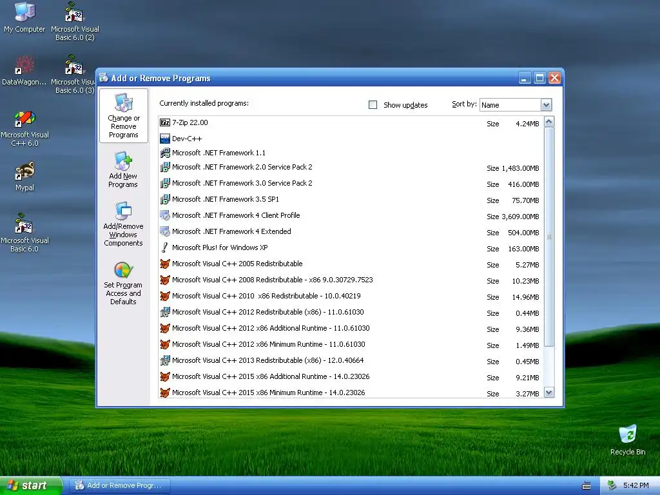660x495 pixels.
Task: Select Microsoft Visual Basic 6.0 desktop shortcut
Action: tap(24, 232)
